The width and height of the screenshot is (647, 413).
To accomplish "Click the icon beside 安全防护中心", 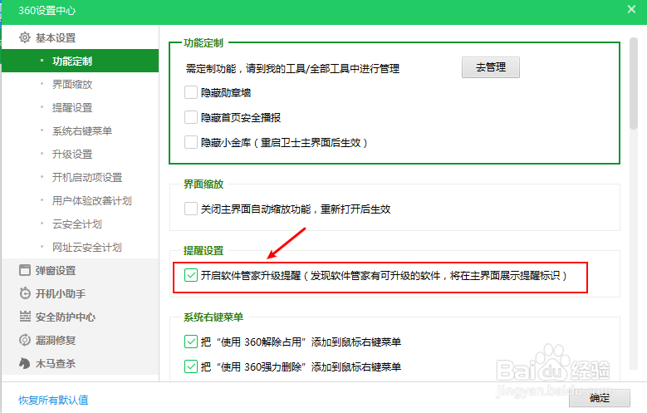I will click(x=25, y=317).
